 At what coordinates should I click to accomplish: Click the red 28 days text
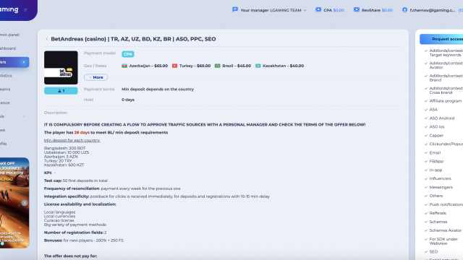(x=82, y=132)
